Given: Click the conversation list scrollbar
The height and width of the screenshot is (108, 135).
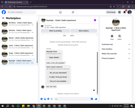Looking at the screenshot, I should pos(37,43).
